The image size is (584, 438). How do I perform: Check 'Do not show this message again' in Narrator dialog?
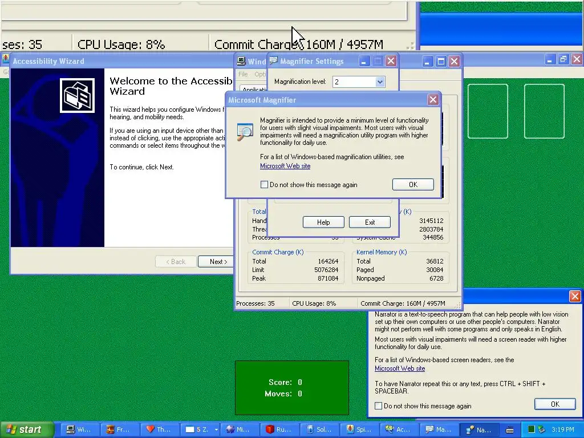point(379,405)
